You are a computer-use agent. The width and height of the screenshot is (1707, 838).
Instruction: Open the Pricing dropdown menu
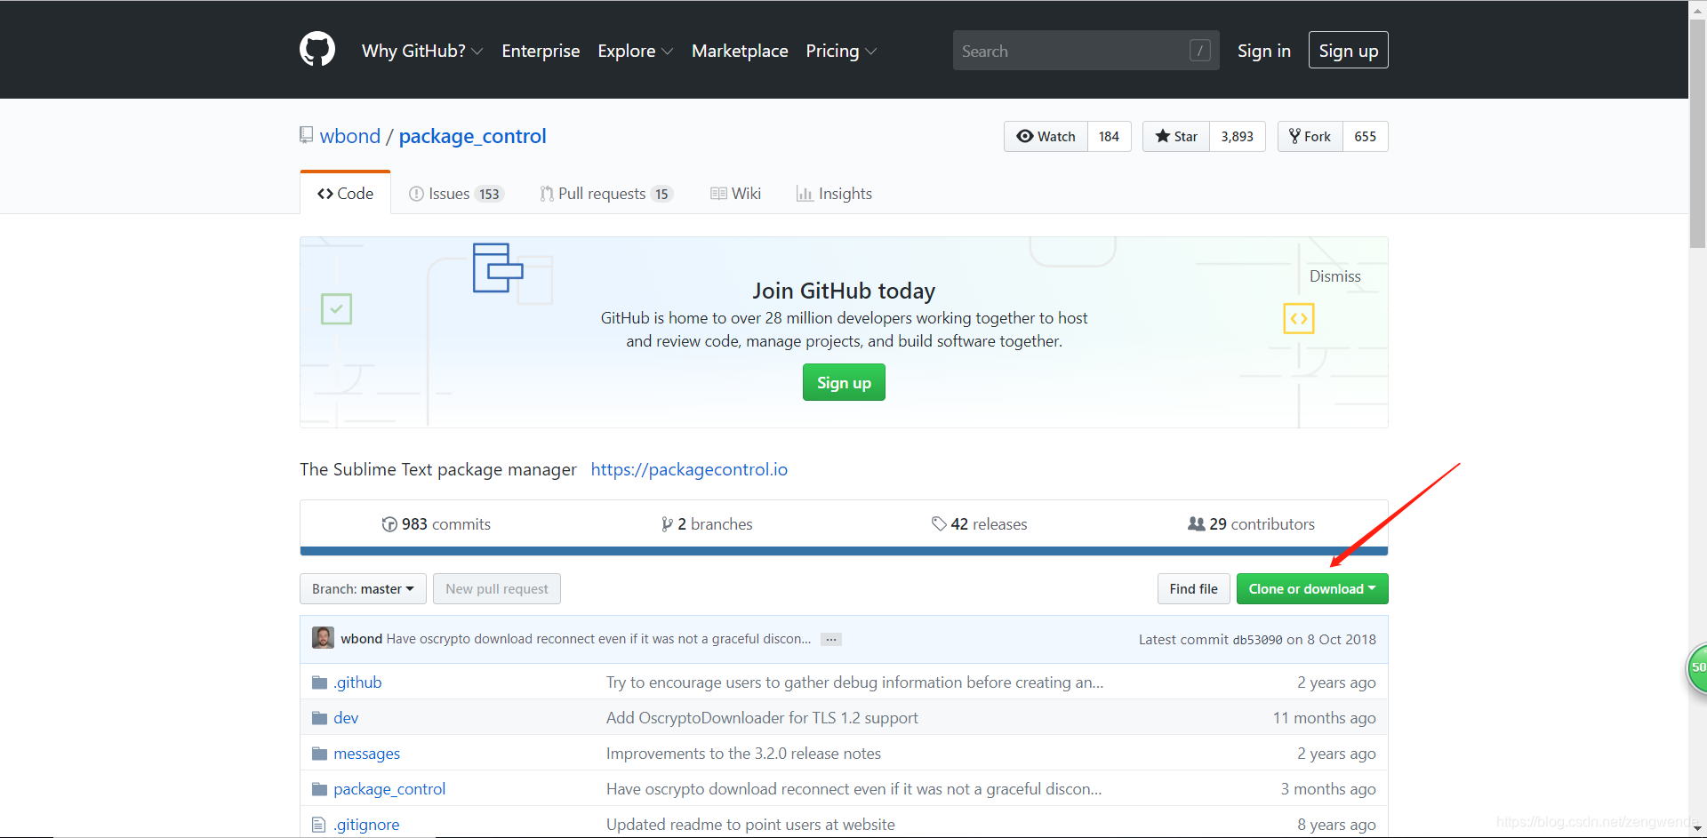coord(841,51)
